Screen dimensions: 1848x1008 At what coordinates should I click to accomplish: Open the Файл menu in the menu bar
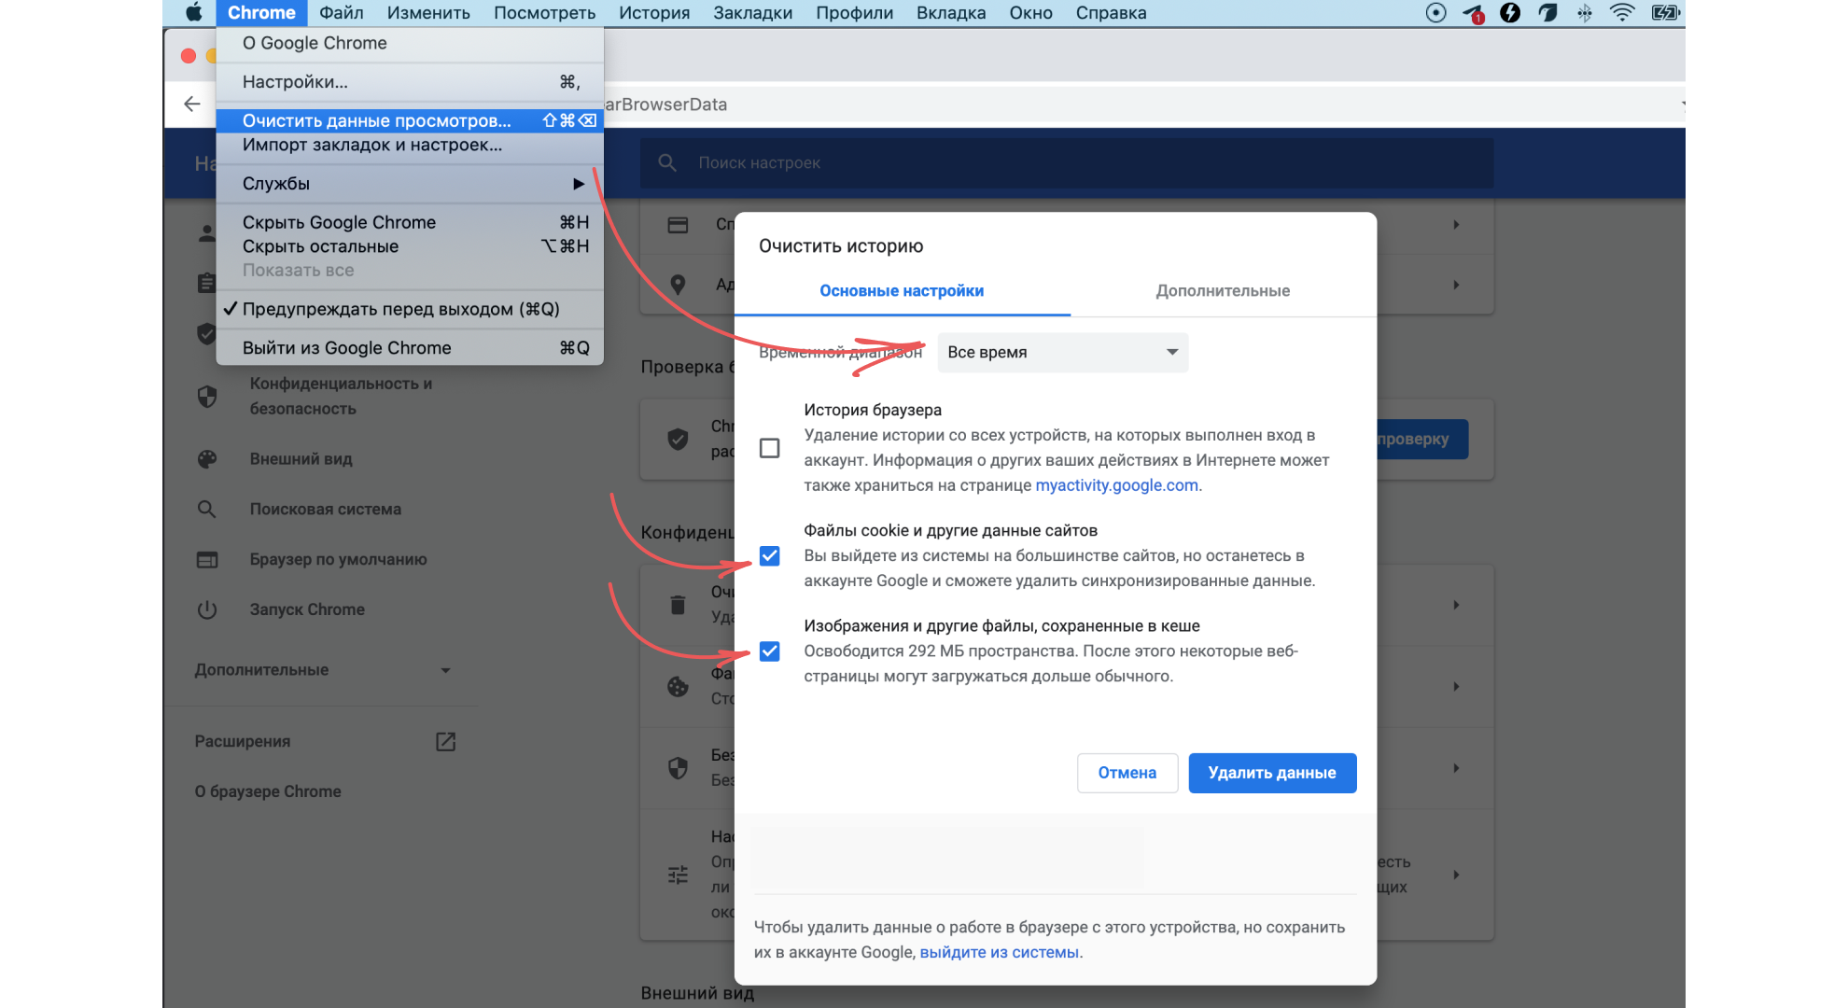(342, 13)
